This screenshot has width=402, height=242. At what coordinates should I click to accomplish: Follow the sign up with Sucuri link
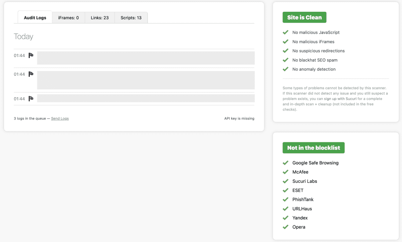(x=340, y=99)
